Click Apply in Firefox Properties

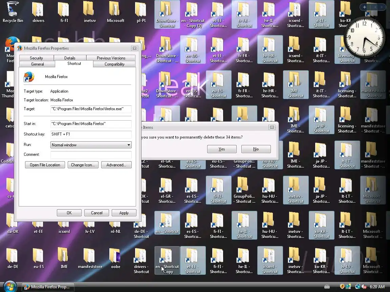[124, 213]
